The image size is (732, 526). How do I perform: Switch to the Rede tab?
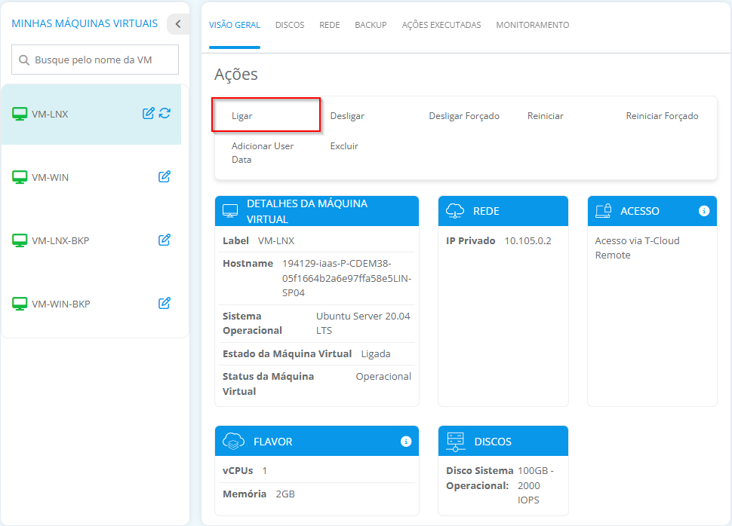(x=330, y=25)
